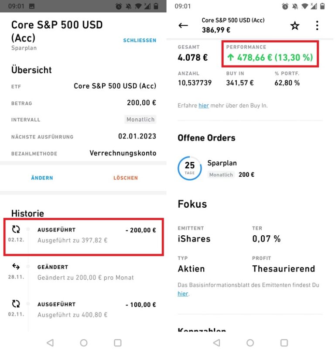Tap the star favorite icon
The width and height of the screenshot is (335, 354).
click(295, 26)
